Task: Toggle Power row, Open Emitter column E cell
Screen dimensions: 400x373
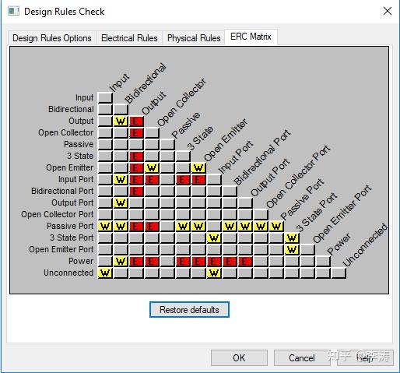Action: (x=198, y=262)
